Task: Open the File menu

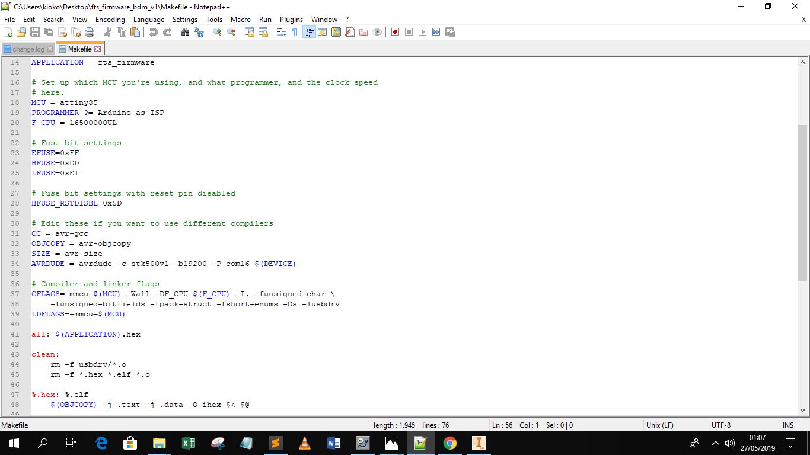Action: (9, 20)
